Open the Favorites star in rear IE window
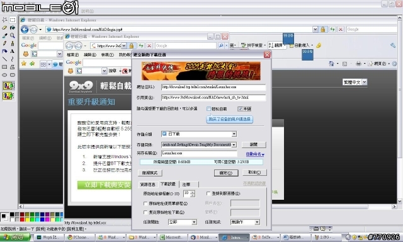 24,63
